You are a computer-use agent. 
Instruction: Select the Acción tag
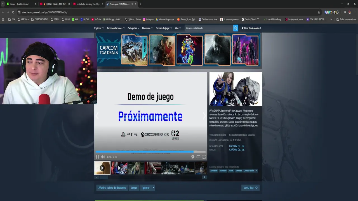click(231, 171)
